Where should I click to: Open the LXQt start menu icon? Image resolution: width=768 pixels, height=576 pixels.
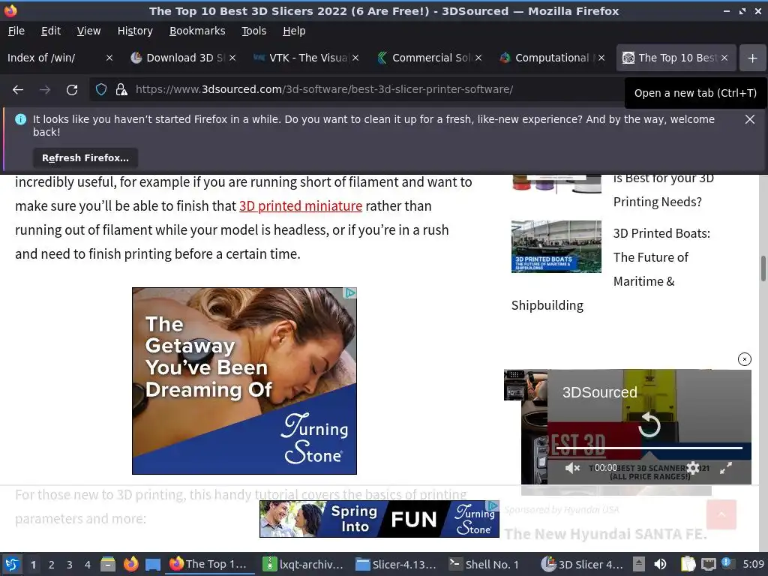(12, 564)
